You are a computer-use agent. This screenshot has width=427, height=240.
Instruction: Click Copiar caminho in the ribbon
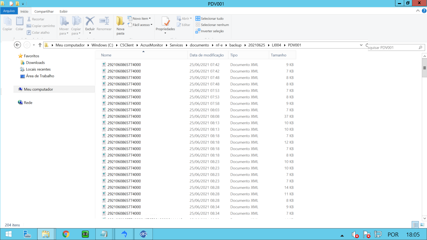(41, 26)
